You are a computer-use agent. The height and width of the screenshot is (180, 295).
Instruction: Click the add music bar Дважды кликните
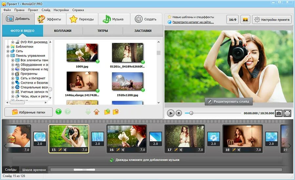click(147, 160)
